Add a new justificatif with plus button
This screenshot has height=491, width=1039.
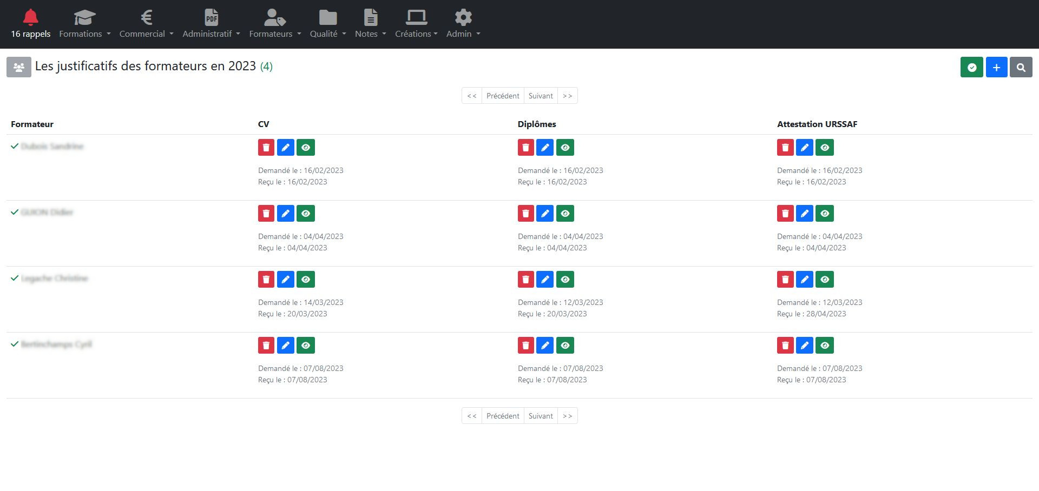click(x=996, y=68)
